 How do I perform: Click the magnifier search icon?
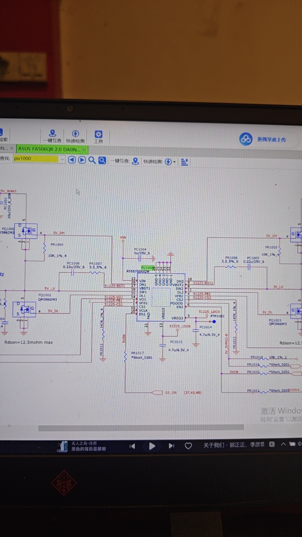tap(92, 160)
